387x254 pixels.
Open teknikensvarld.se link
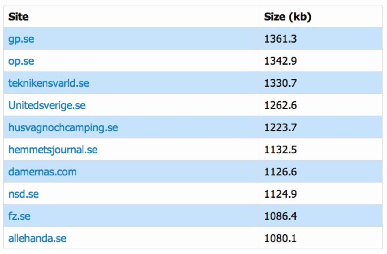click(49, 83)
